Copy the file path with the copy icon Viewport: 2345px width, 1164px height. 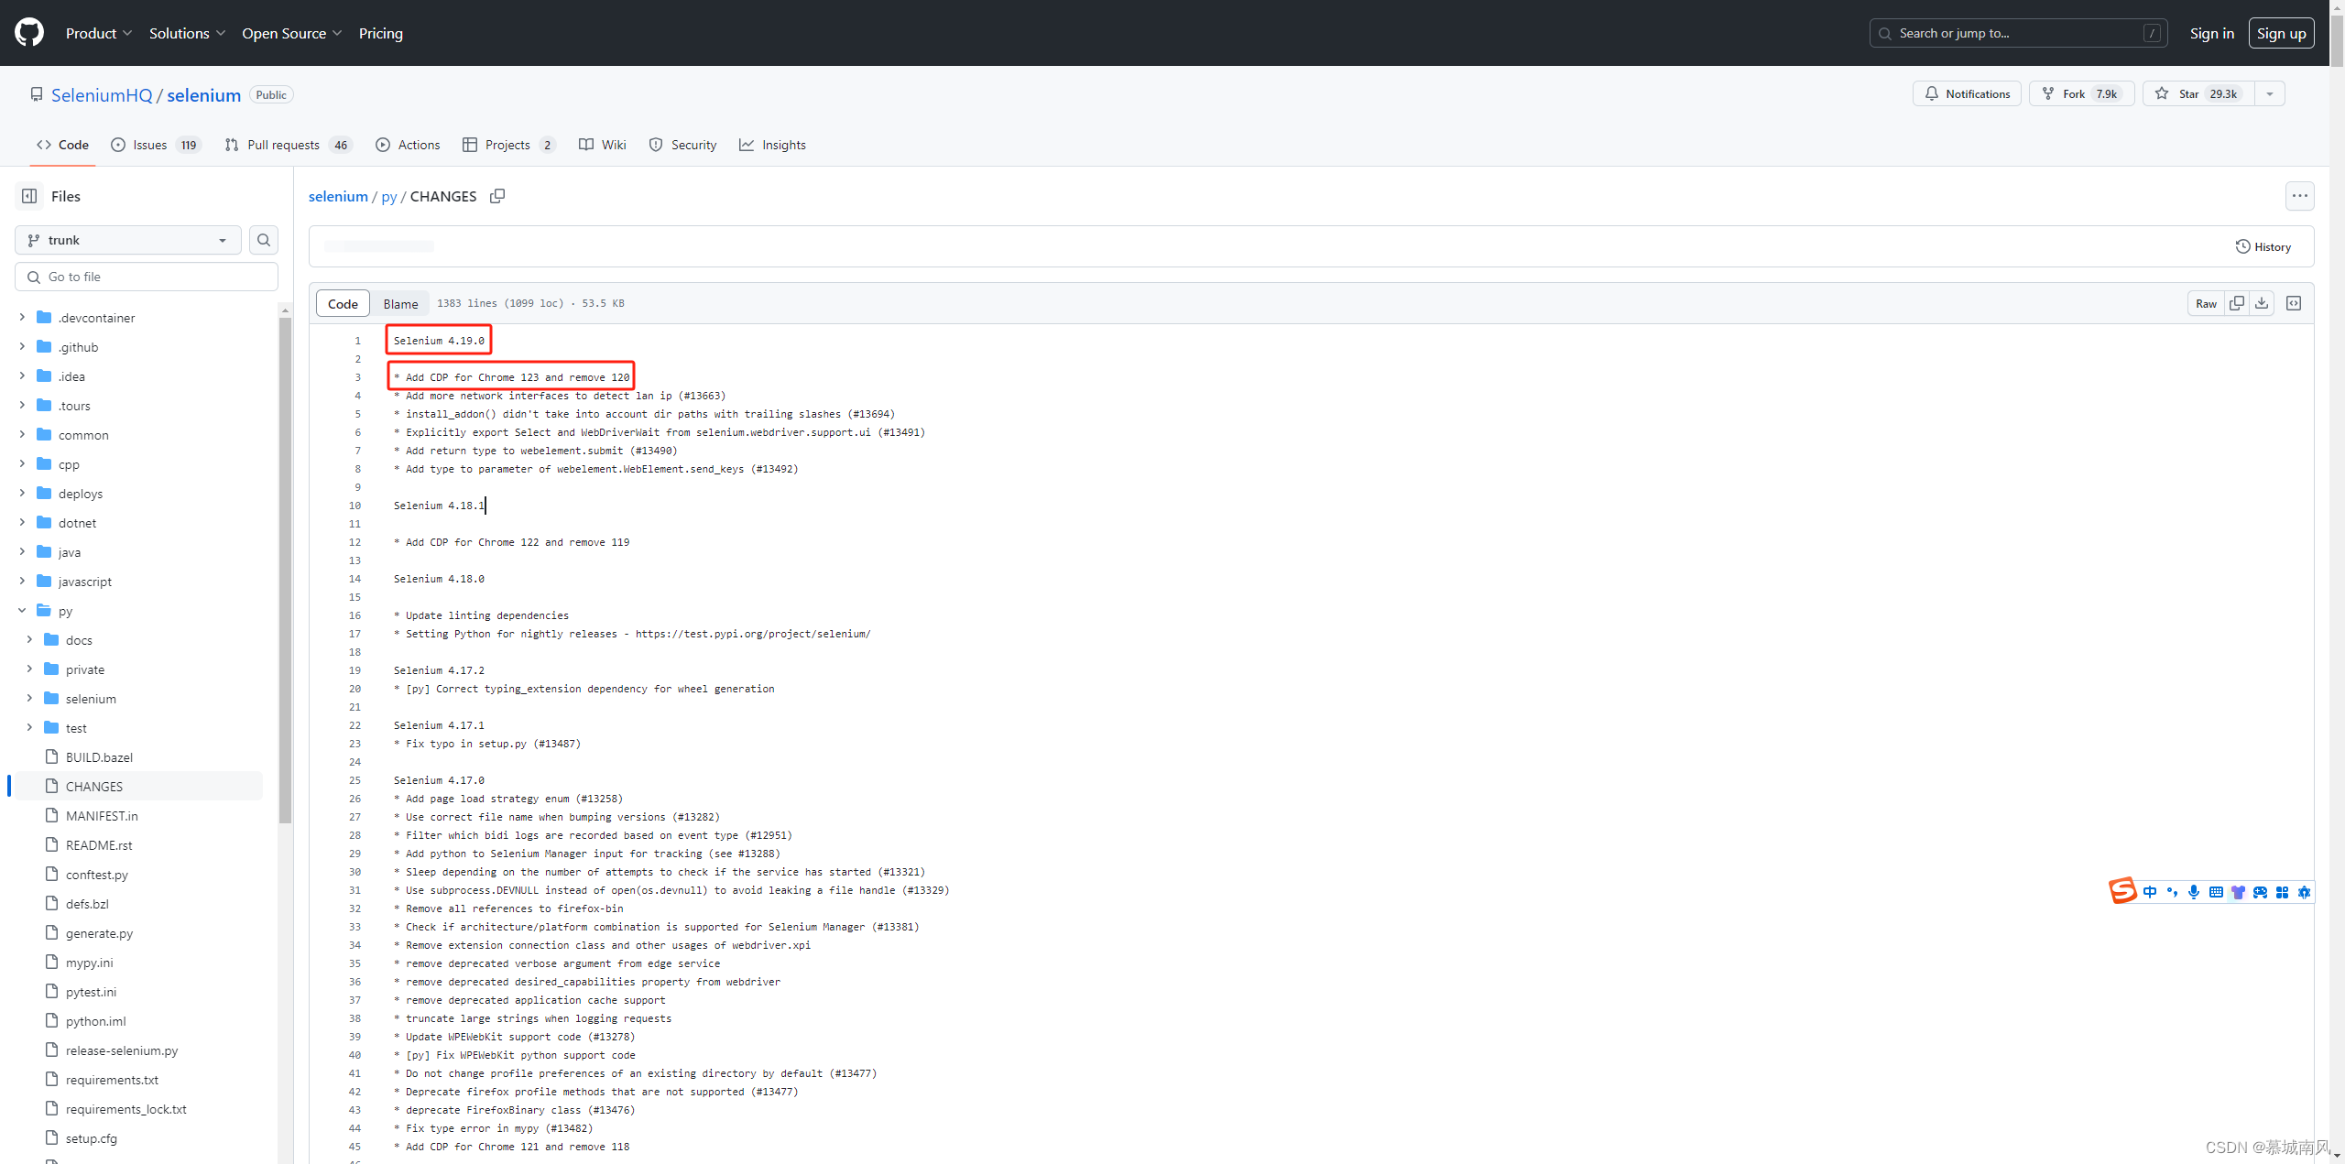[497, 196]
